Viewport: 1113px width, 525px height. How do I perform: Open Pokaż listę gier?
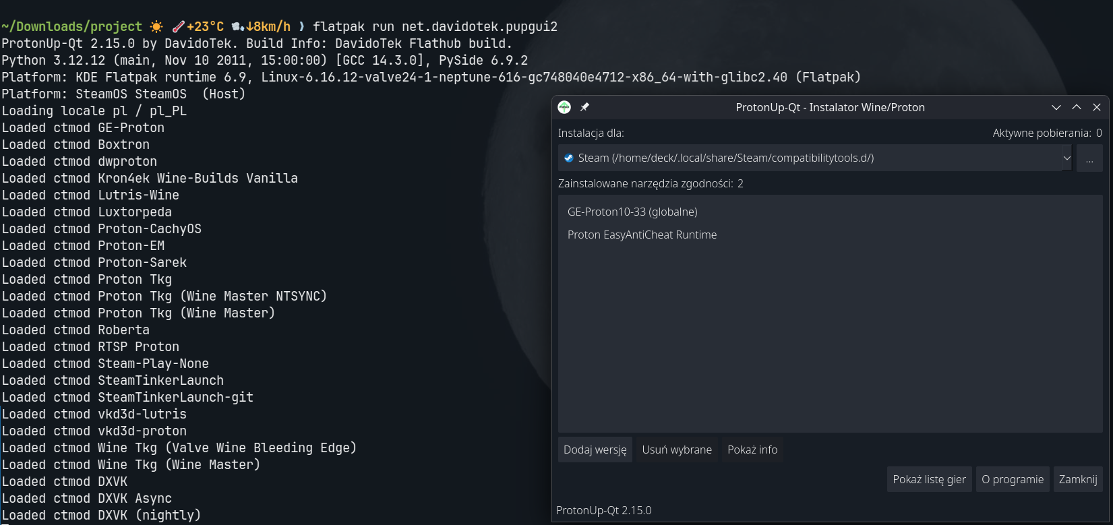click(930, 479)
